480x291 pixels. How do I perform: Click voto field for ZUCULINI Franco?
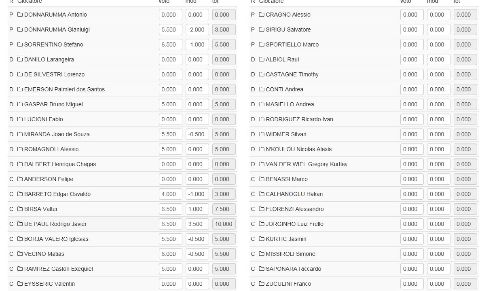412,284
